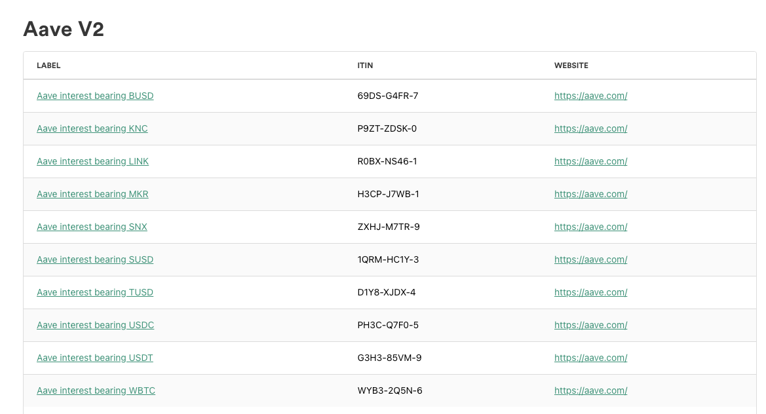Open the Aave interest bearing MKR link
The width and height of the screenshot is (766, 414).
(x=92, y=194)
